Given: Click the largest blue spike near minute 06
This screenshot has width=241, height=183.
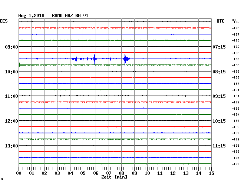Looking at the screenshot, I should (x=94, y=59).
